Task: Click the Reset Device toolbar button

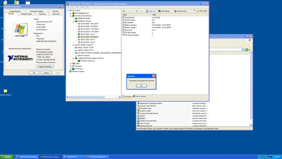Action: click(x=180, y=11)
